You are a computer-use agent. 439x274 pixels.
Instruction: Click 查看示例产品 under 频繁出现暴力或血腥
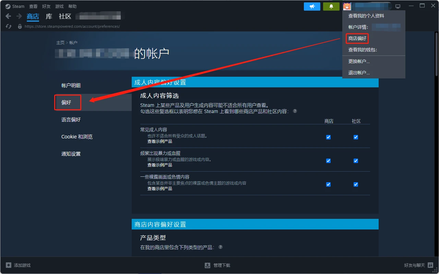coord(159,165)
